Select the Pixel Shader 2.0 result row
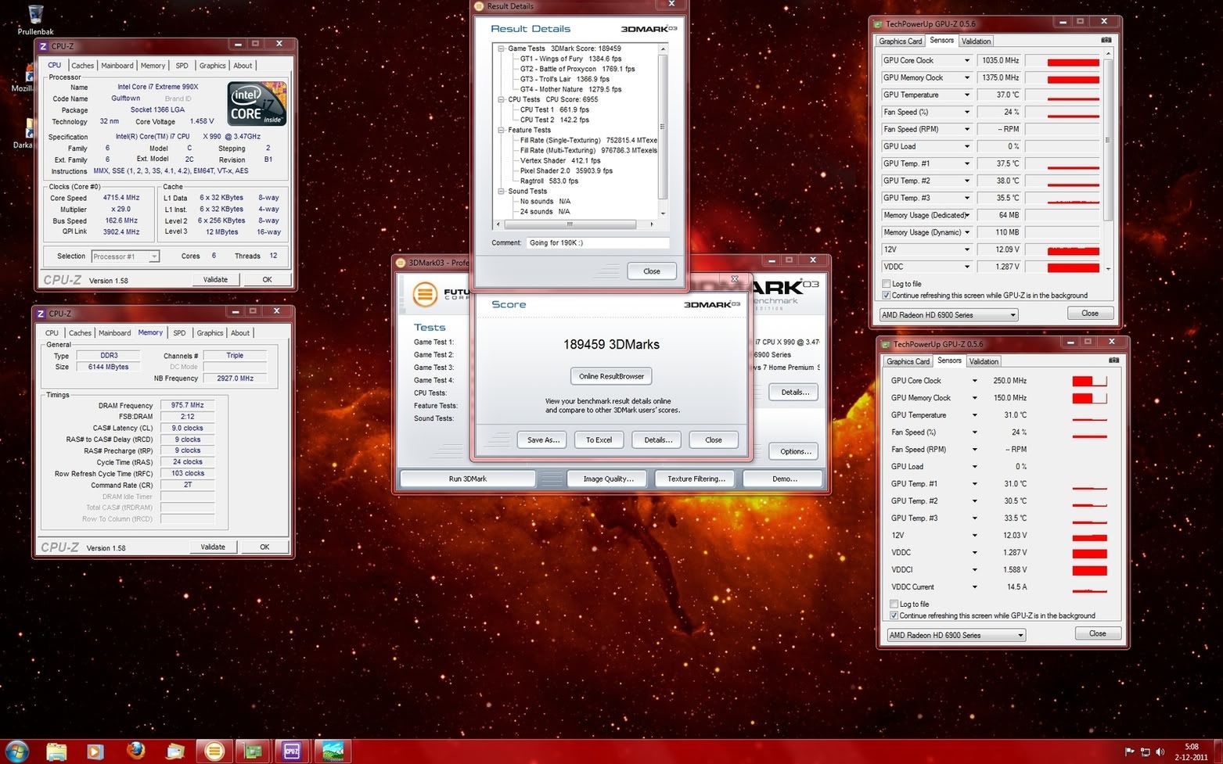Screen dimensions: 1223x764 [x=567, y=170]
